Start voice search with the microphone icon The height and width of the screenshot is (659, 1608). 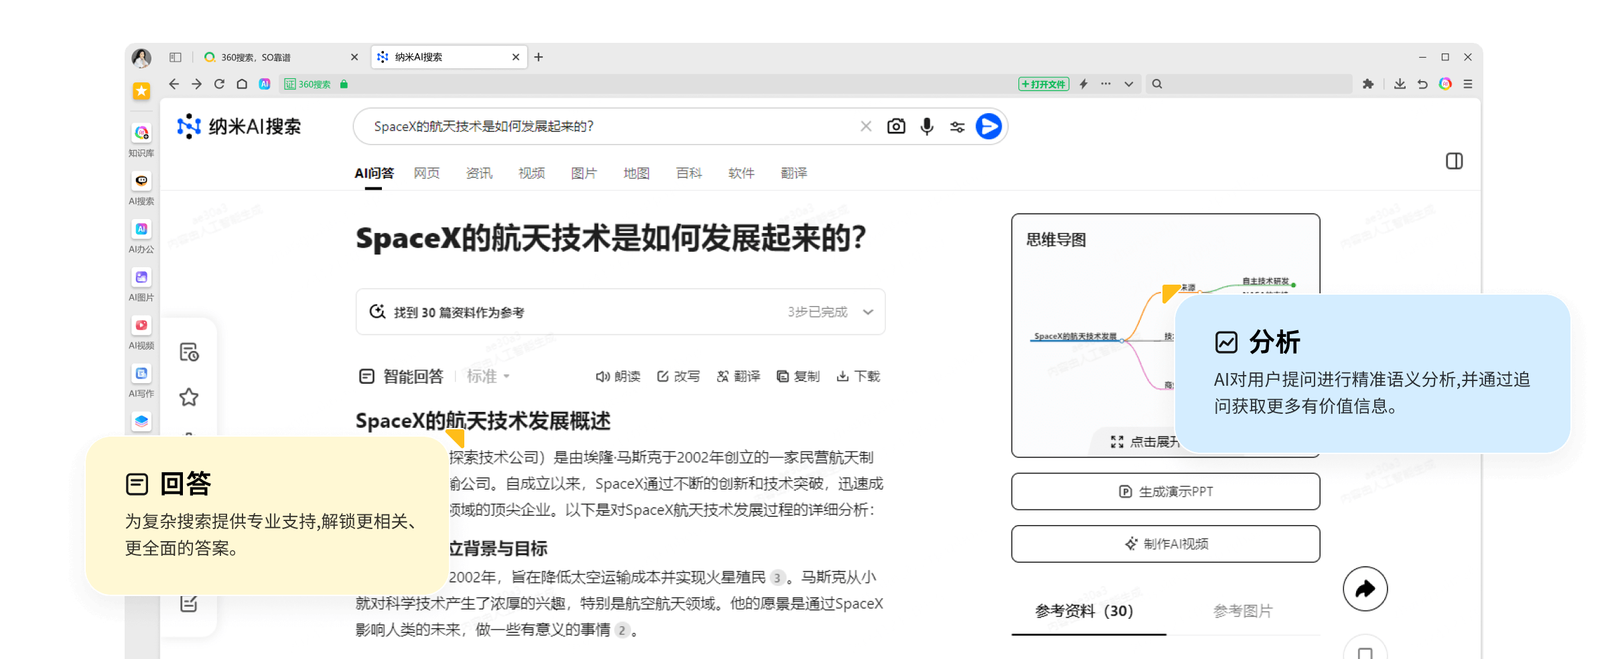pyautogui.click(x=927, y=126)
